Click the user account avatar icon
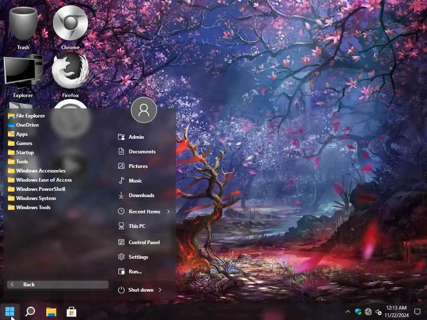Image resolution: width=427 pixels, height=320 pixels. tap(144, 110)
